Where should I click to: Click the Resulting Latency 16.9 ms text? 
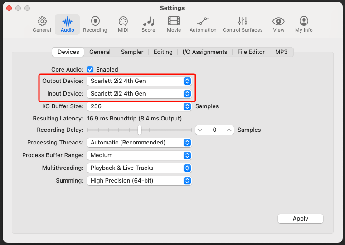point(135,119)
